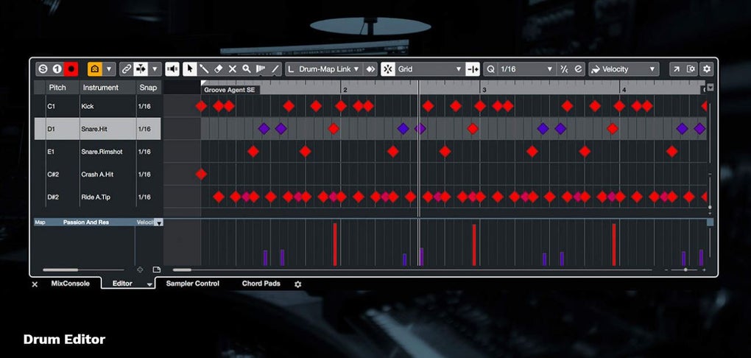
Task: Open the 1/16 quantize preset dropdown
Action: point(526,69)
